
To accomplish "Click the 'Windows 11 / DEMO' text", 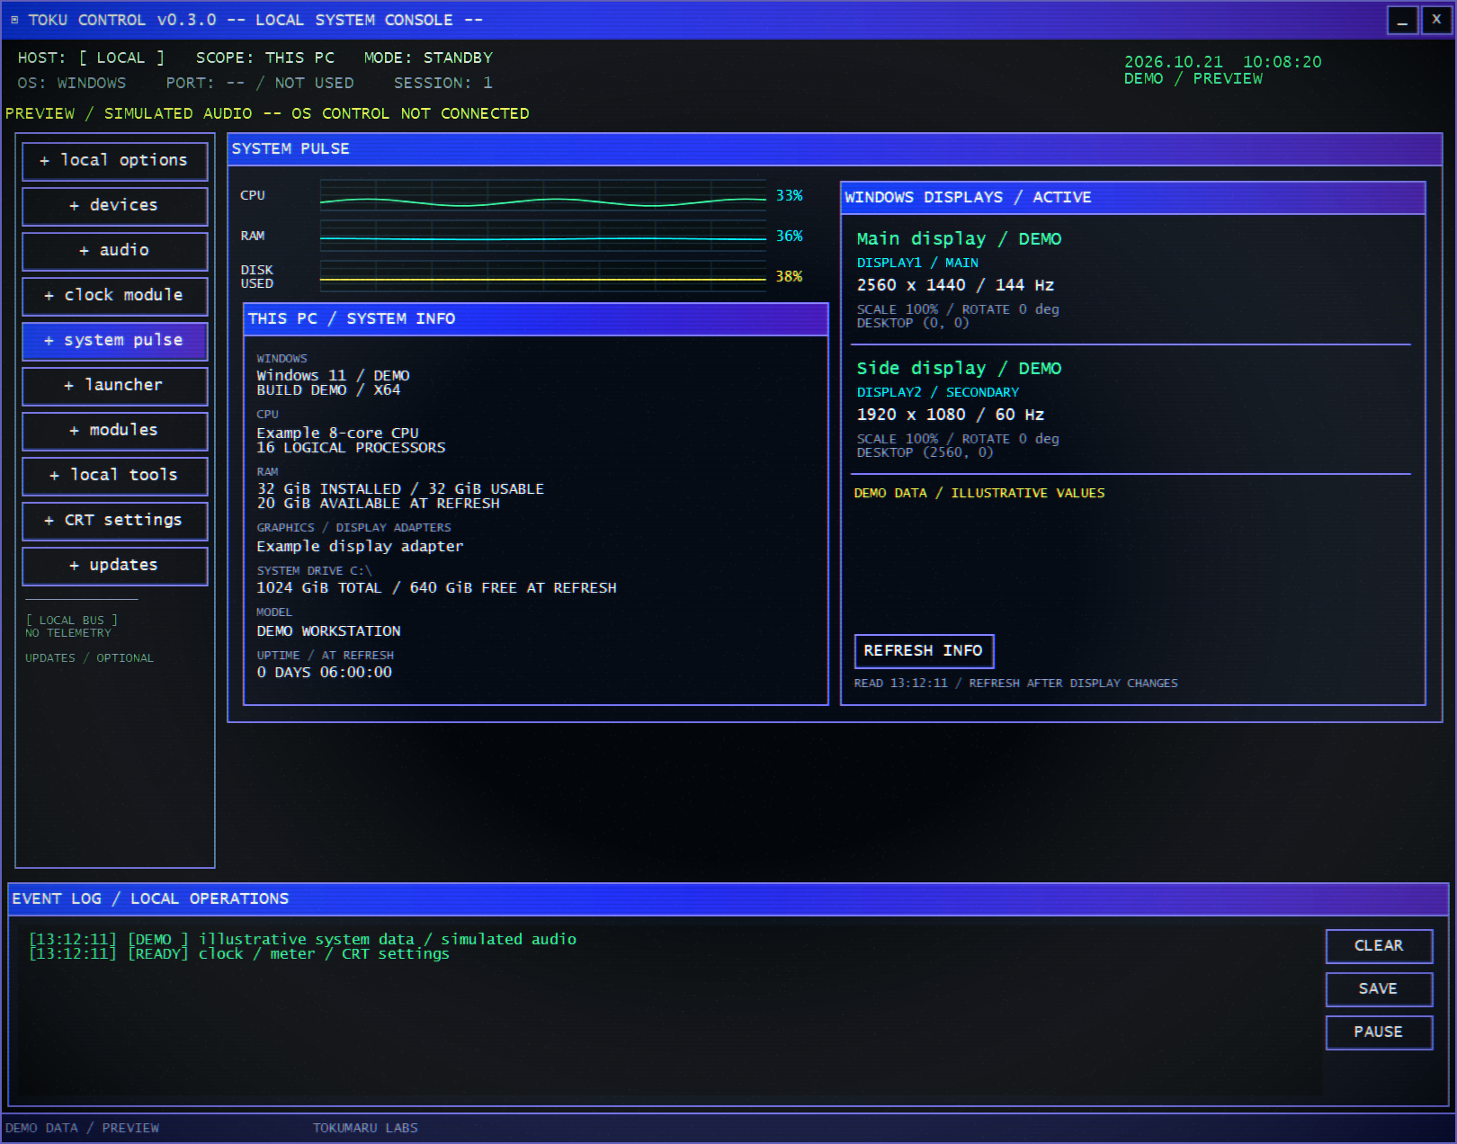I will (333, 376).
